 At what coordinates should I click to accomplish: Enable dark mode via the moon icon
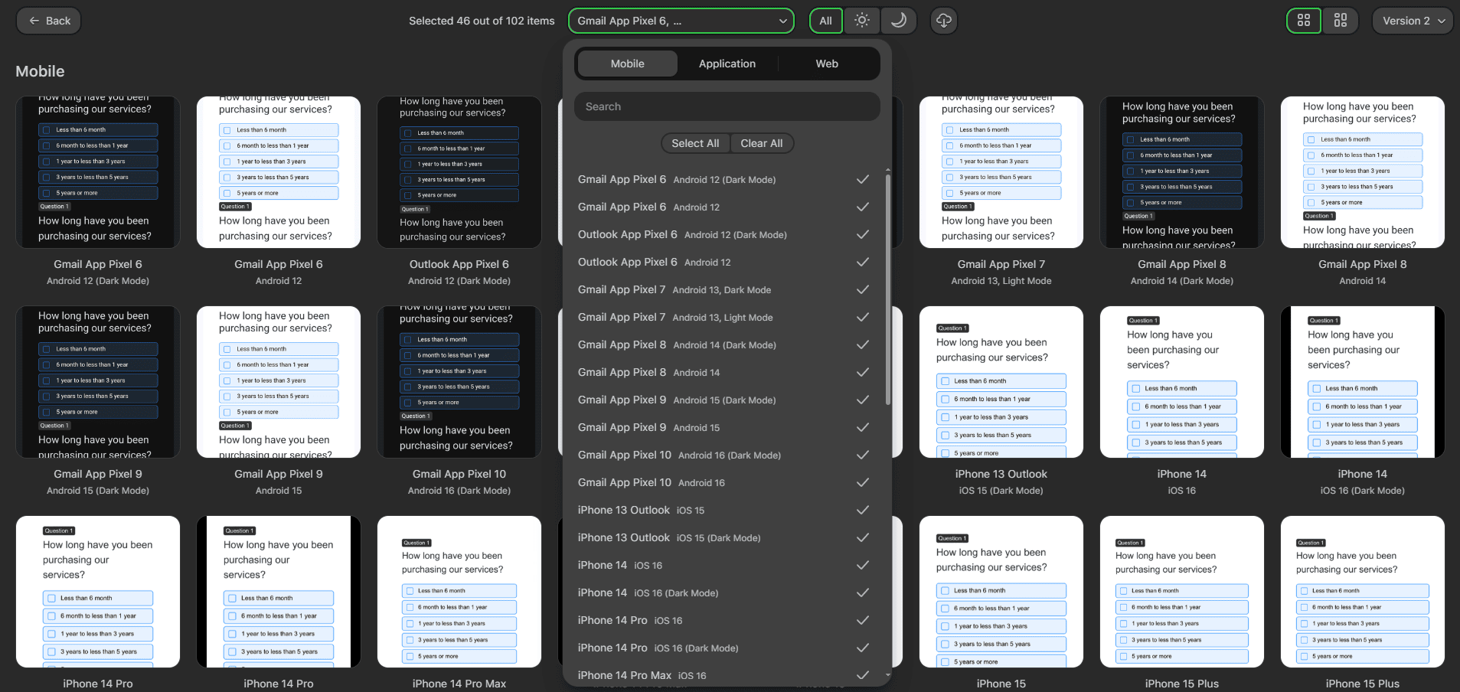click(x=899, y=21)
